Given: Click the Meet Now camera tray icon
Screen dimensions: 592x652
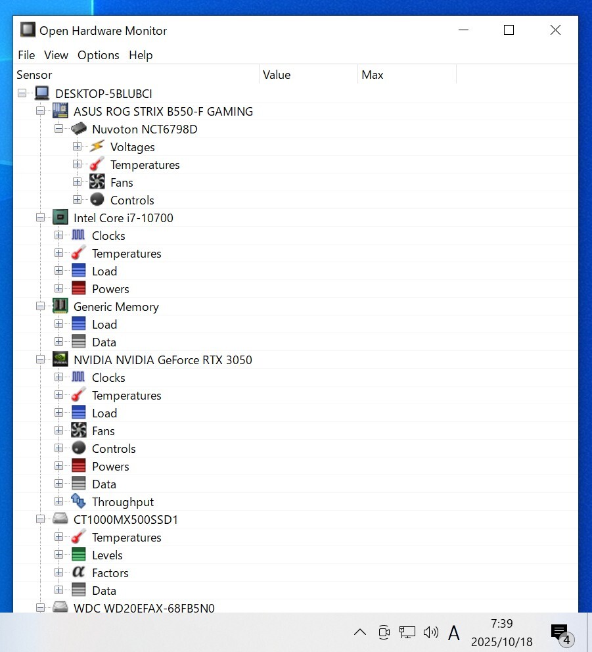Looking at the screenshot, I should [x=384, y=632].
